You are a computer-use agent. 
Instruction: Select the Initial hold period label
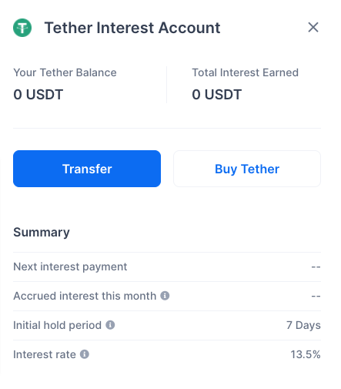pyautogui.click(x=58, y=325)
